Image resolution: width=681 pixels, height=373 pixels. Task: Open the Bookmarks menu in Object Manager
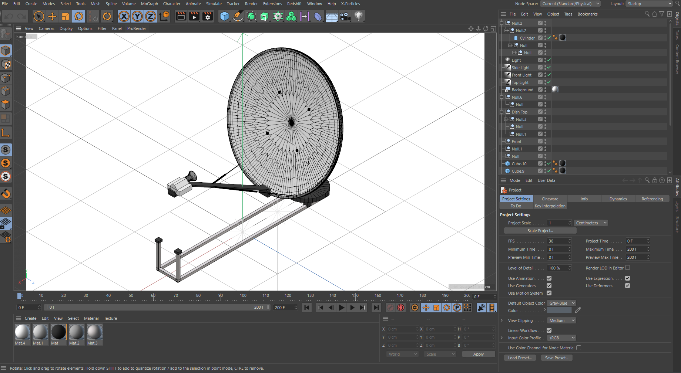(587, 14)
